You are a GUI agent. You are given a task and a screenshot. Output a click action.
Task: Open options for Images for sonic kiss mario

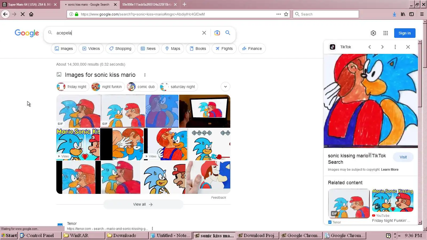pos(145,75)
